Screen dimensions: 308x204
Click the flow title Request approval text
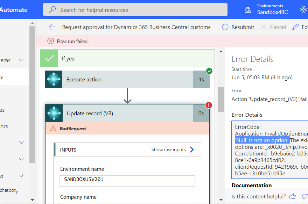pyautogui.click(x=136, y=27)
